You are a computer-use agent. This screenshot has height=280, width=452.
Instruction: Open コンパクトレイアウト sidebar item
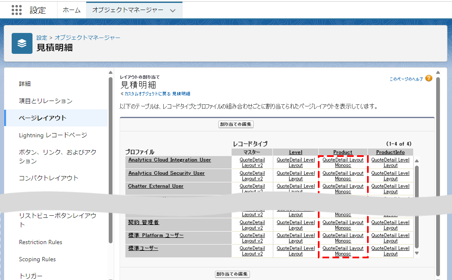(48, 178)
